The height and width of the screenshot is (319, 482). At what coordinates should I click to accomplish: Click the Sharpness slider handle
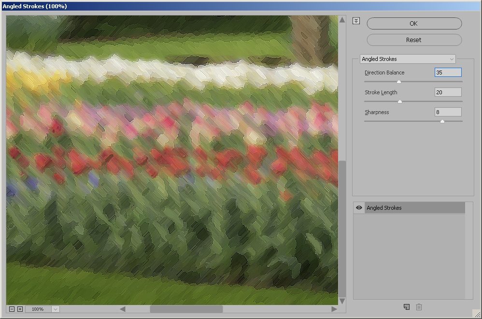point(442,121)
